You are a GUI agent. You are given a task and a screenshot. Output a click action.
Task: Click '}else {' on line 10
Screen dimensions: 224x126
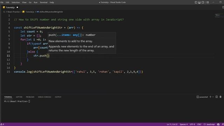pyautogui.click(x=33, y=51)
